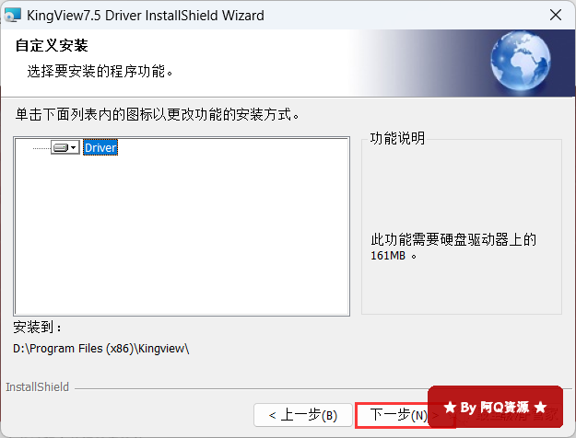This screenshot has height=438, width=576.
Task: Click the 安装到 label
Action: pos(37,327)
